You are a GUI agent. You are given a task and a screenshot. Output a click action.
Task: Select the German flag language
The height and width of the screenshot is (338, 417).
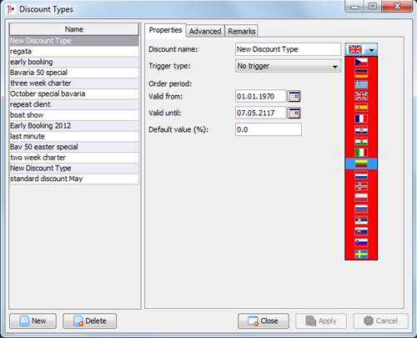click(x=361, y=73)
